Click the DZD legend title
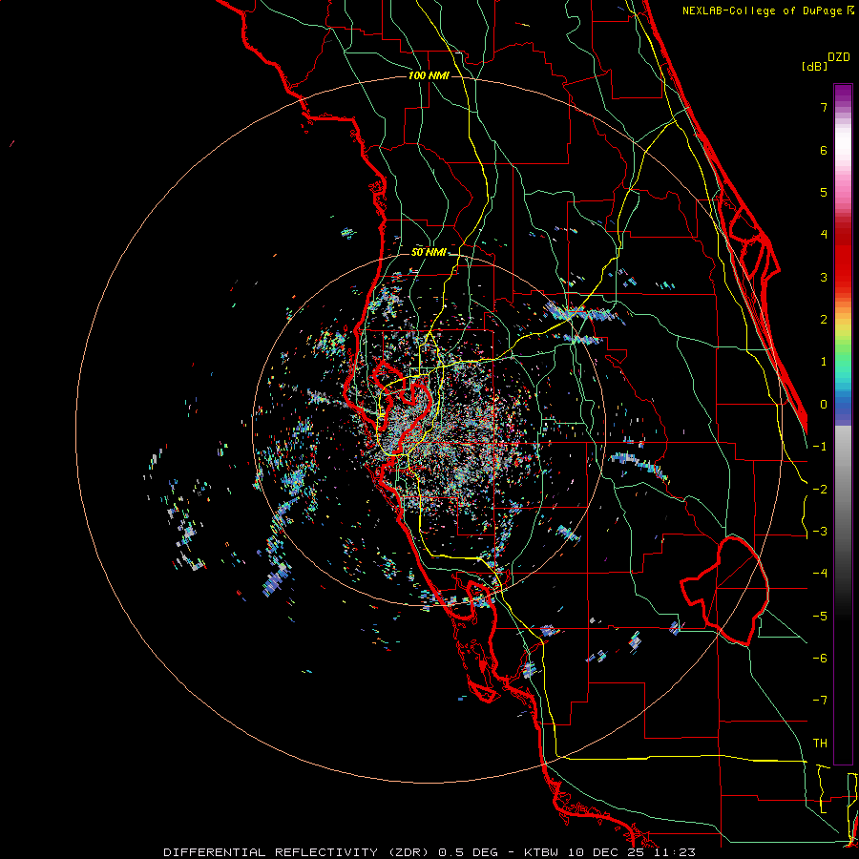859x859 pixels. click(x=839, y=57)
